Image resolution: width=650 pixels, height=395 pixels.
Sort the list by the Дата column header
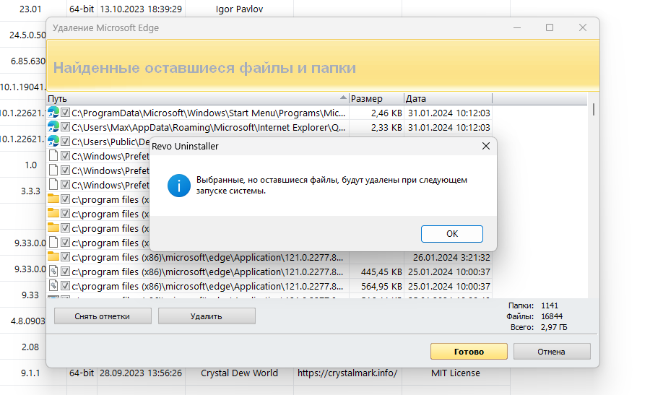click(448, 99)
